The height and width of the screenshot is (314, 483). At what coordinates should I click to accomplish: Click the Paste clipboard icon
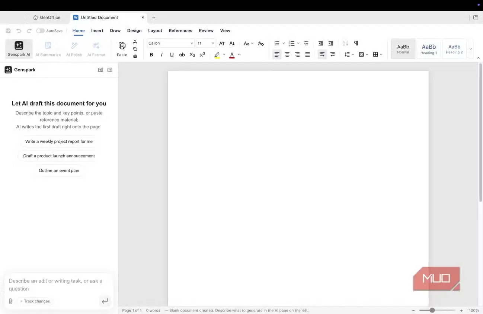[122, 46]
